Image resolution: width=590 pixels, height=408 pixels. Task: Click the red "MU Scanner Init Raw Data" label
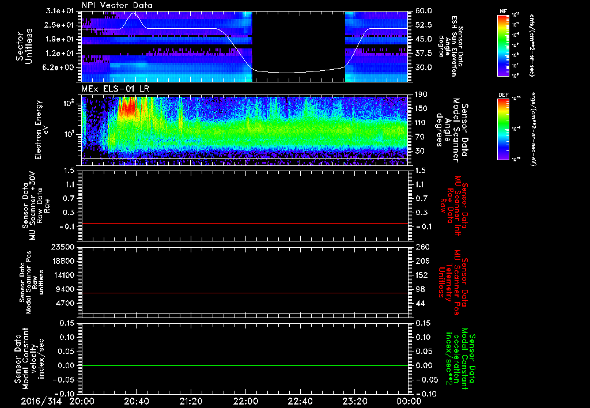point(454,206)
